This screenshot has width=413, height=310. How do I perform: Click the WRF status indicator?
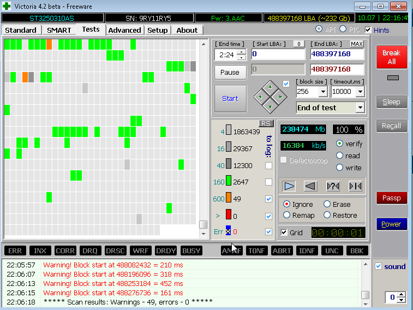tap(140, 251)
